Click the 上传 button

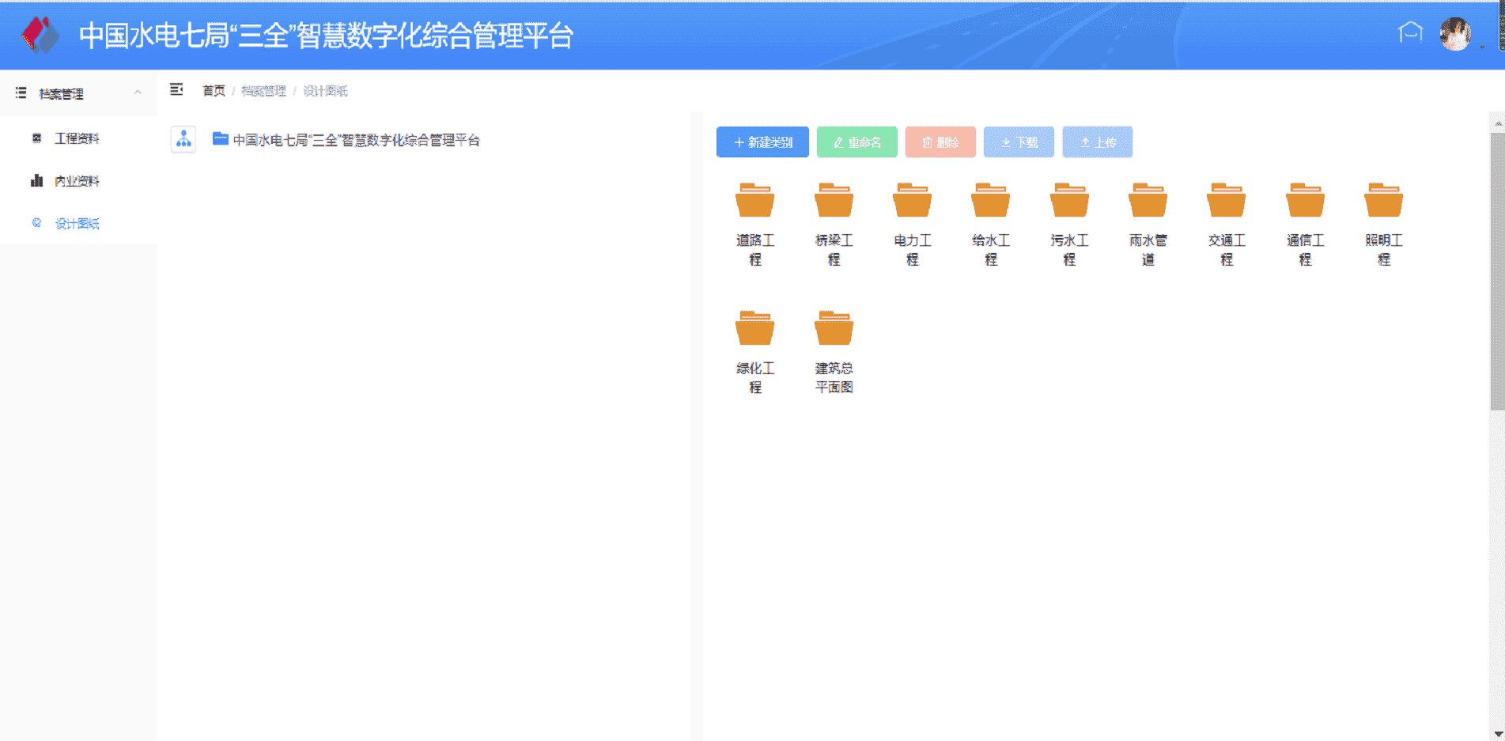(x=1097, y=142)
